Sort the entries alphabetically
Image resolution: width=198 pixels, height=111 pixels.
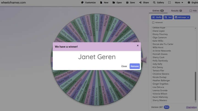tap(168, 17)
